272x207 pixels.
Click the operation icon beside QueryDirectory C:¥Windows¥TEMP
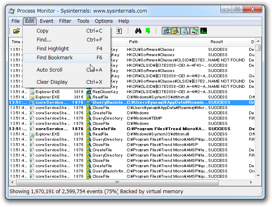pos(89,118)
